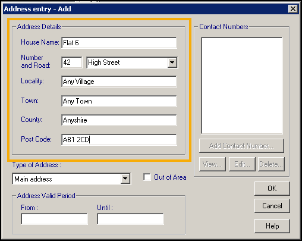Click the Until date field
The image size is (302, 241).
(130, 219)
